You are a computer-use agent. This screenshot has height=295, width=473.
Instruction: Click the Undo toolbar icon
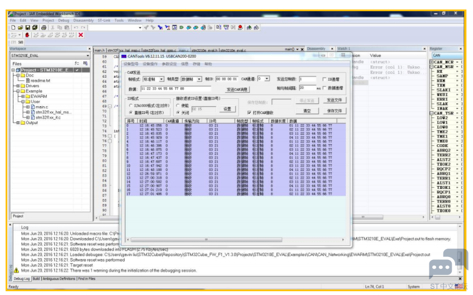[76, 27]
